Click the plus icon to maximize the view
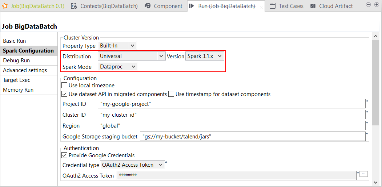This screenshot has height=187, width=382. pos(376,4)
